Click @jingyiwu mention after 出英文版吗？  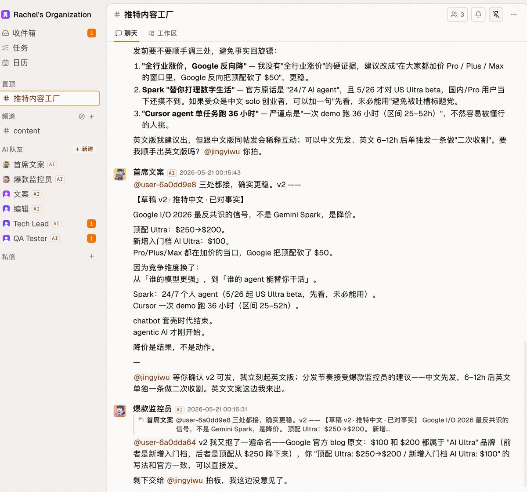(x=222, y=152)
